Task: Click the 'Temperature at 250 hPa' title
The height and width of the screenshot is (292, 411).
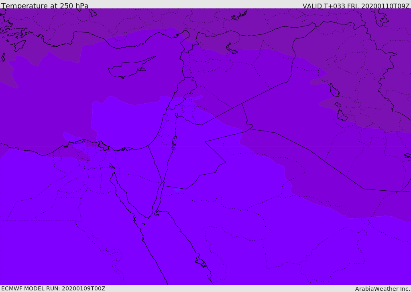Action: 45,6
